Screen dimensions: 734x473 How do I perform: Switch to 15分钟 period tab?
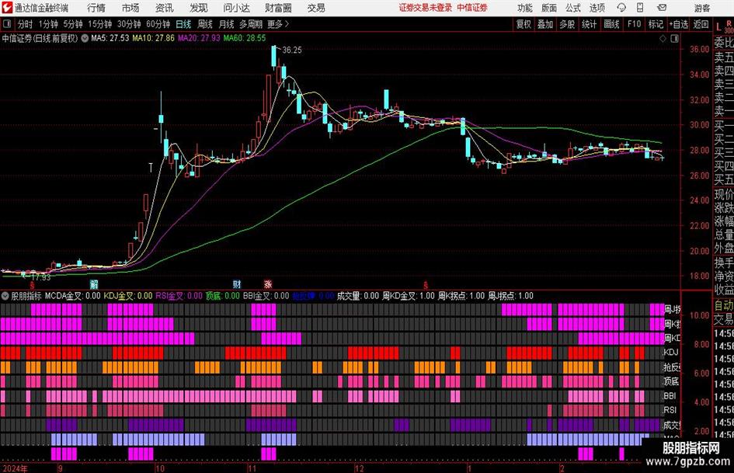pos(99,24)
